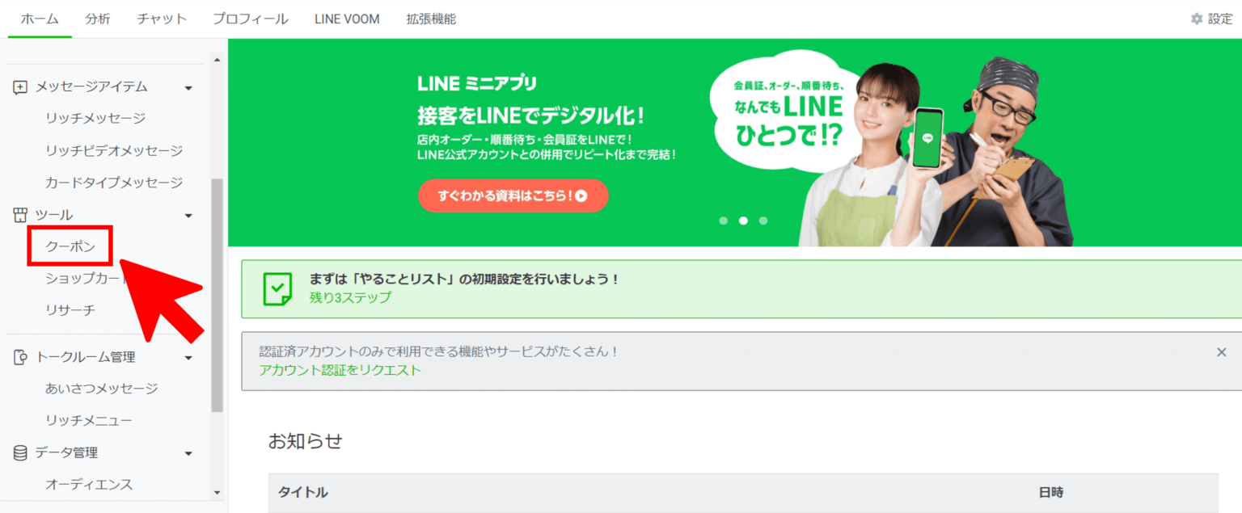Collapse the トークルーム管理 section chevron
Screen dimensions: 1242x513
pos(188,356)
